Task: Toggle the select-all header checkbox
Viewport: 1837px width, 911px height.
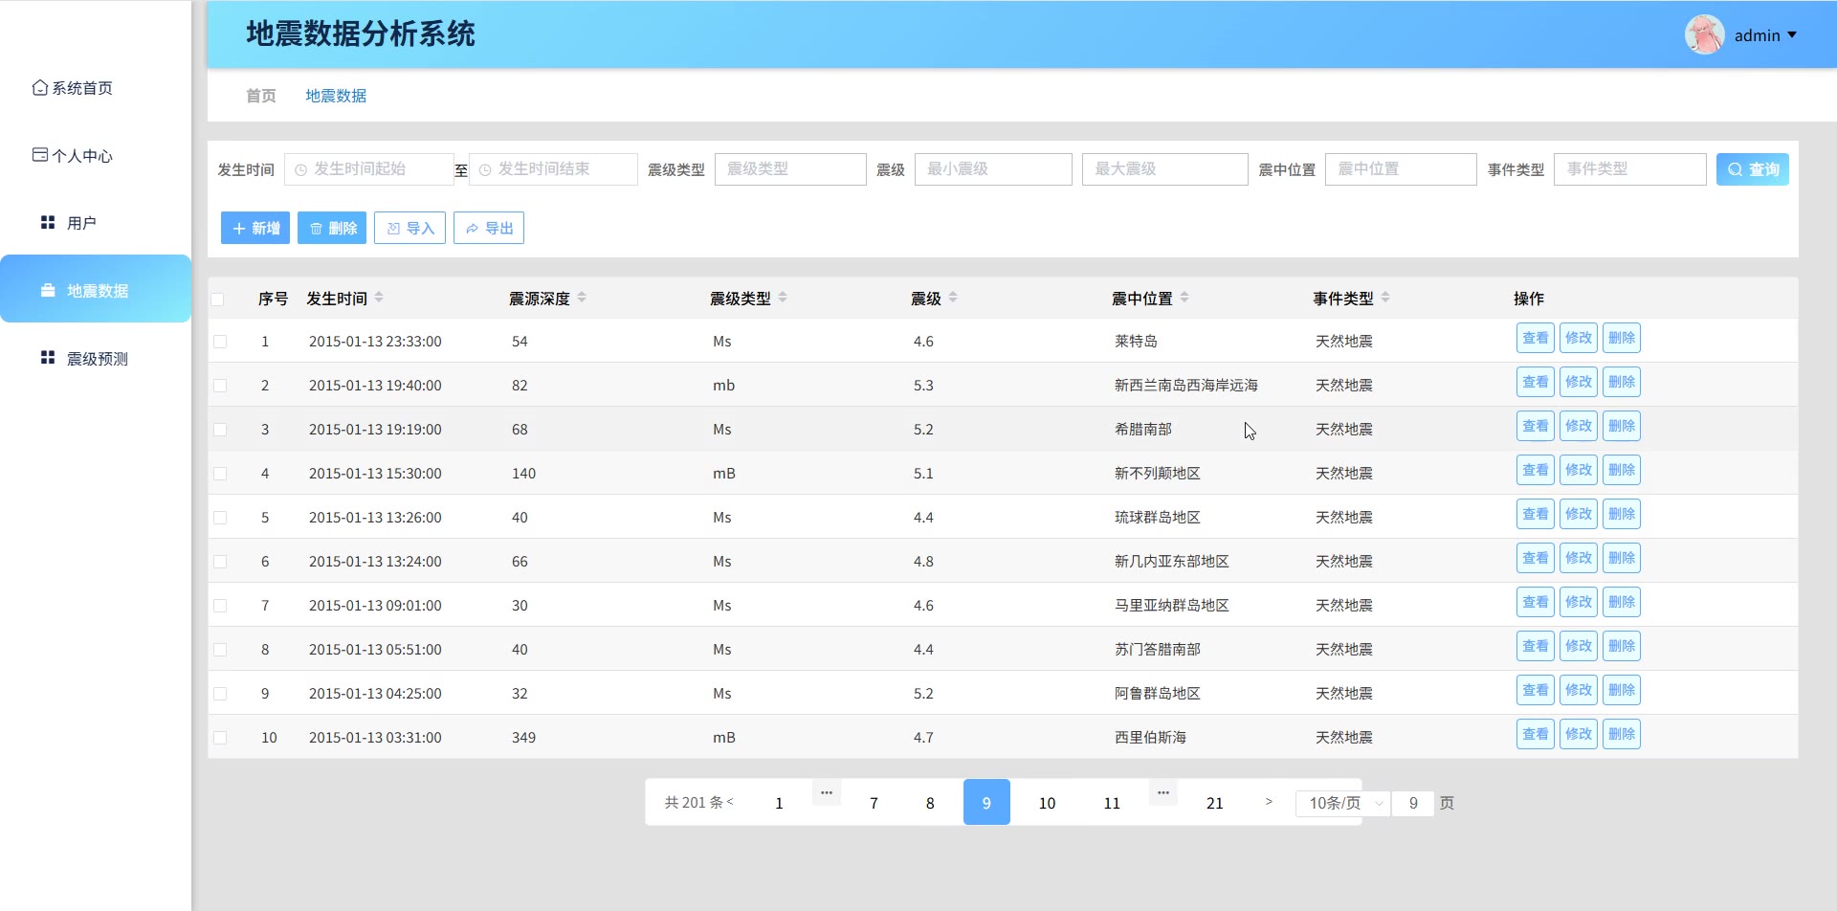Action: pyautogui.click(x=218, y=300)
